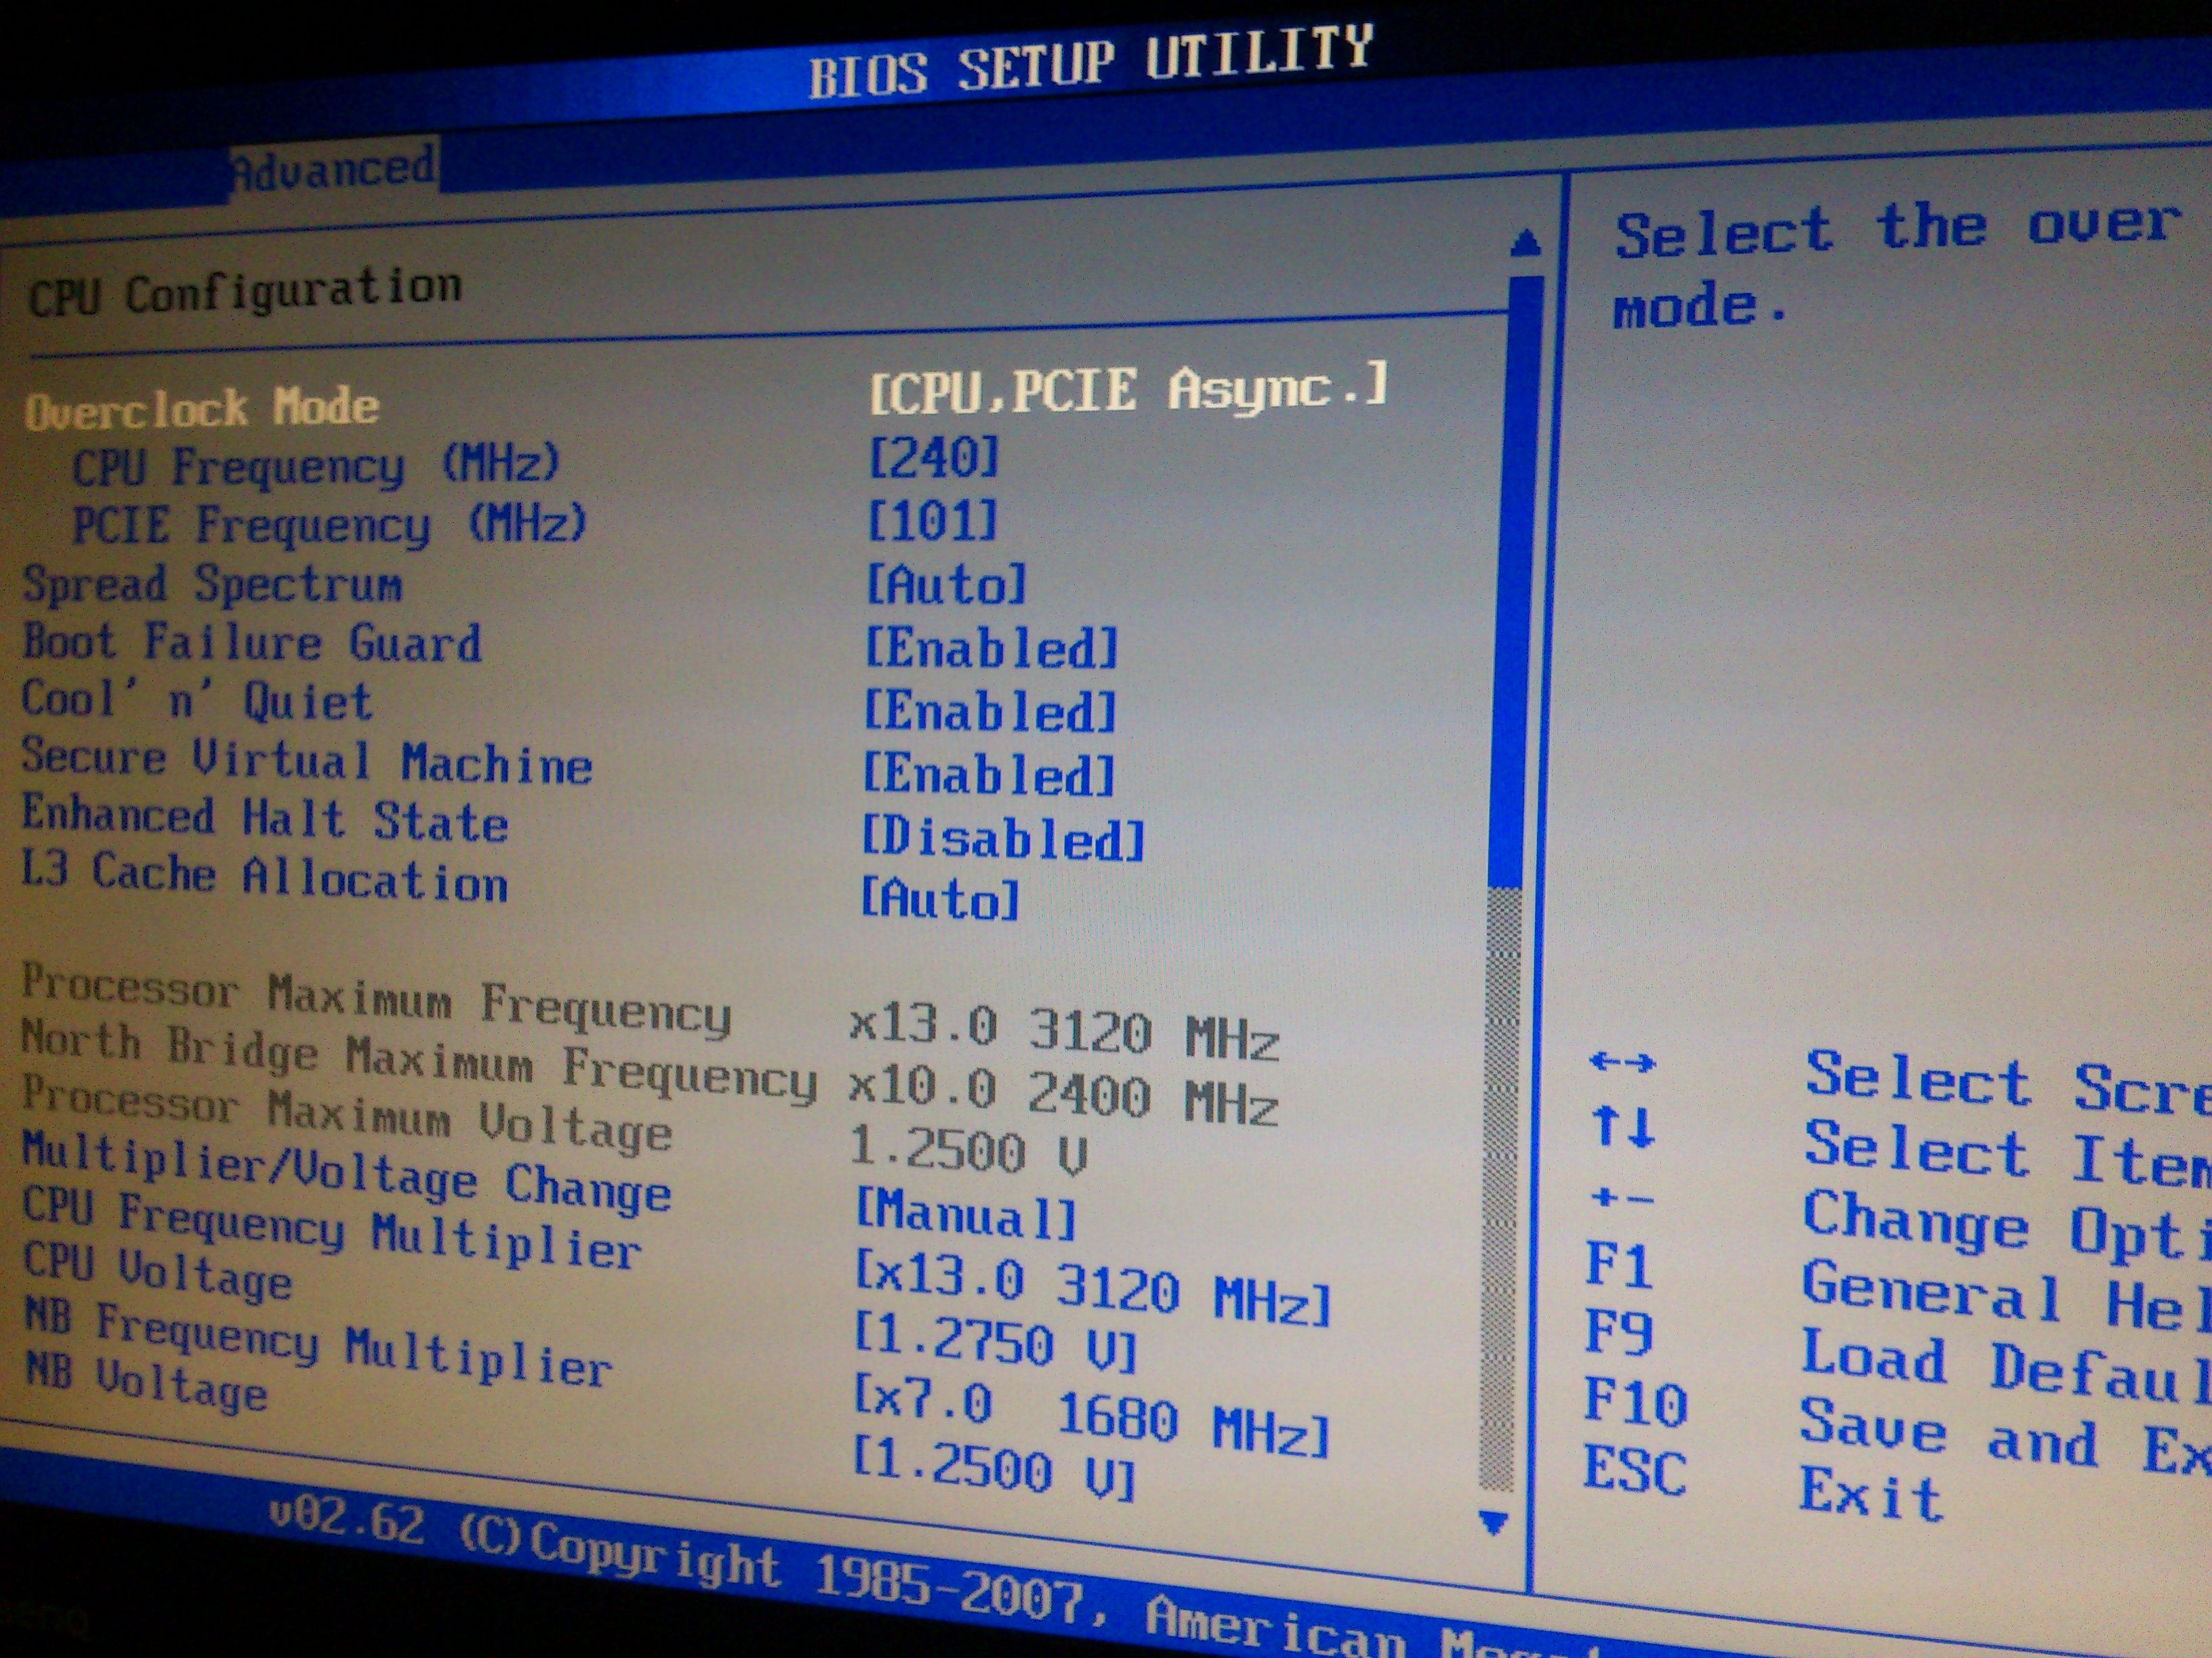Click the plus-minus Change Option icon

(1621, 1197)
